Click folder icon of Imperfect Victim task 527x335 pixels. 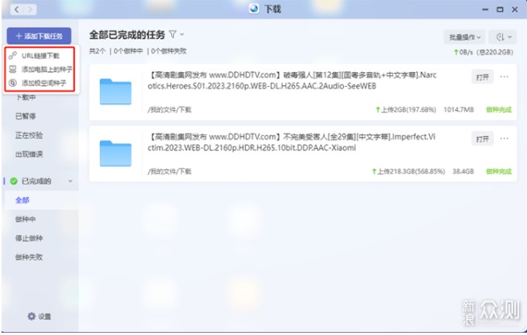pos(117,154)
